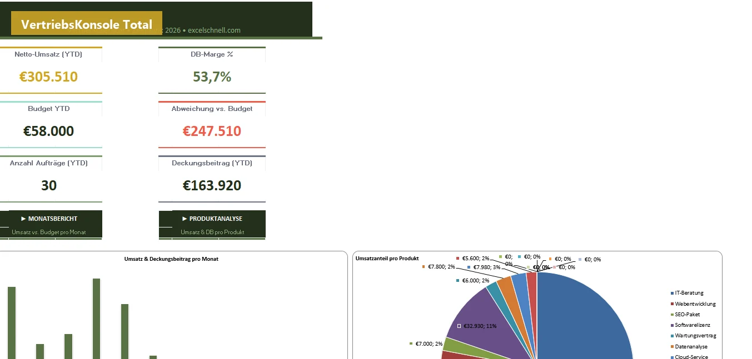Select the Netto-Umsatz (YTD) label
The image size is (752, 359).
click(x=49, y=54)
